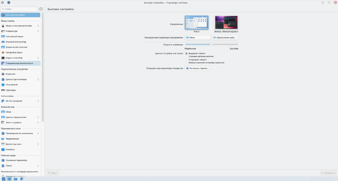Select 'Выделяет объект' radio button
The width and height of the screenshot is (338, 181).
click(186, 53)
